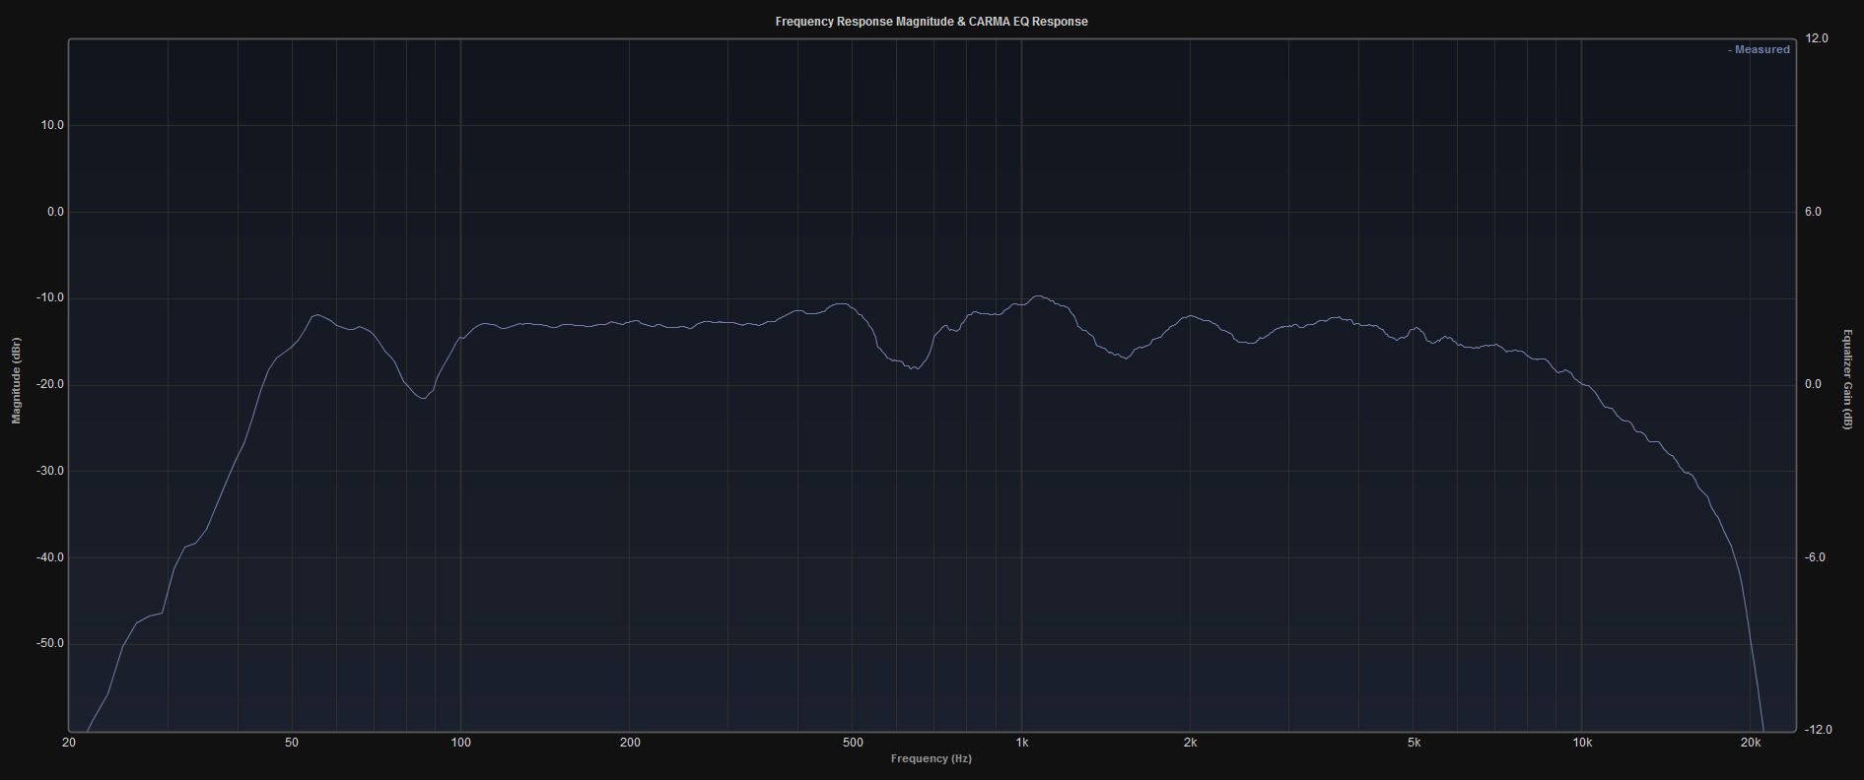Click the Equalizer Gain (dB) axis title
This screenshot has width=1864, height=780.
coord(1847,380)
